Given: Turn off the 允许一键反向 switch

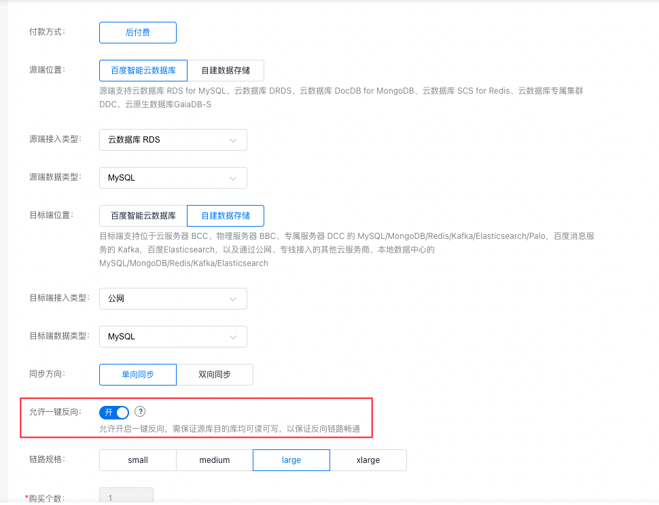Looking at the screenshot, I should pyautogui.click(x=114, y=413).
